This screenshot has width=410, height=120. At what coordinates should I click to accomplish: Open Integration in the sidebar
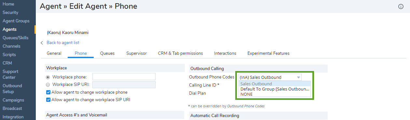13,117
